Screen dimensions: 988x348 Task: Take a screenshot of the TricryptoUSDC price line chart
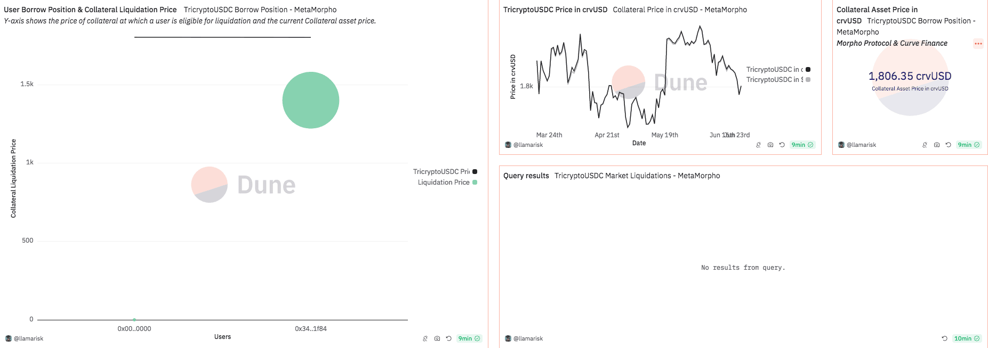pos(770,145)
